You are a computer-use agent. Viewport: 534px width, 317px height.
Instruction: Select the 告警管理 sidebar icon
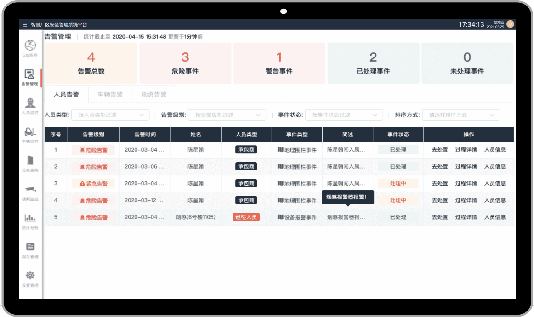(30, 75)
